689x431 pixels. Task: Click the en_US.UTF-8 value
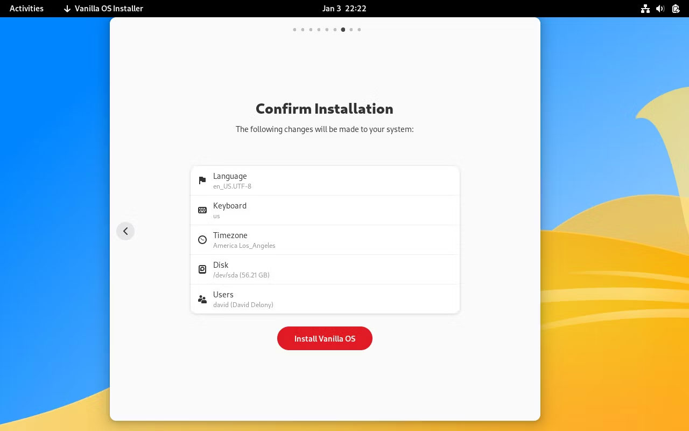pyautogui.click(x=232, y=186)
